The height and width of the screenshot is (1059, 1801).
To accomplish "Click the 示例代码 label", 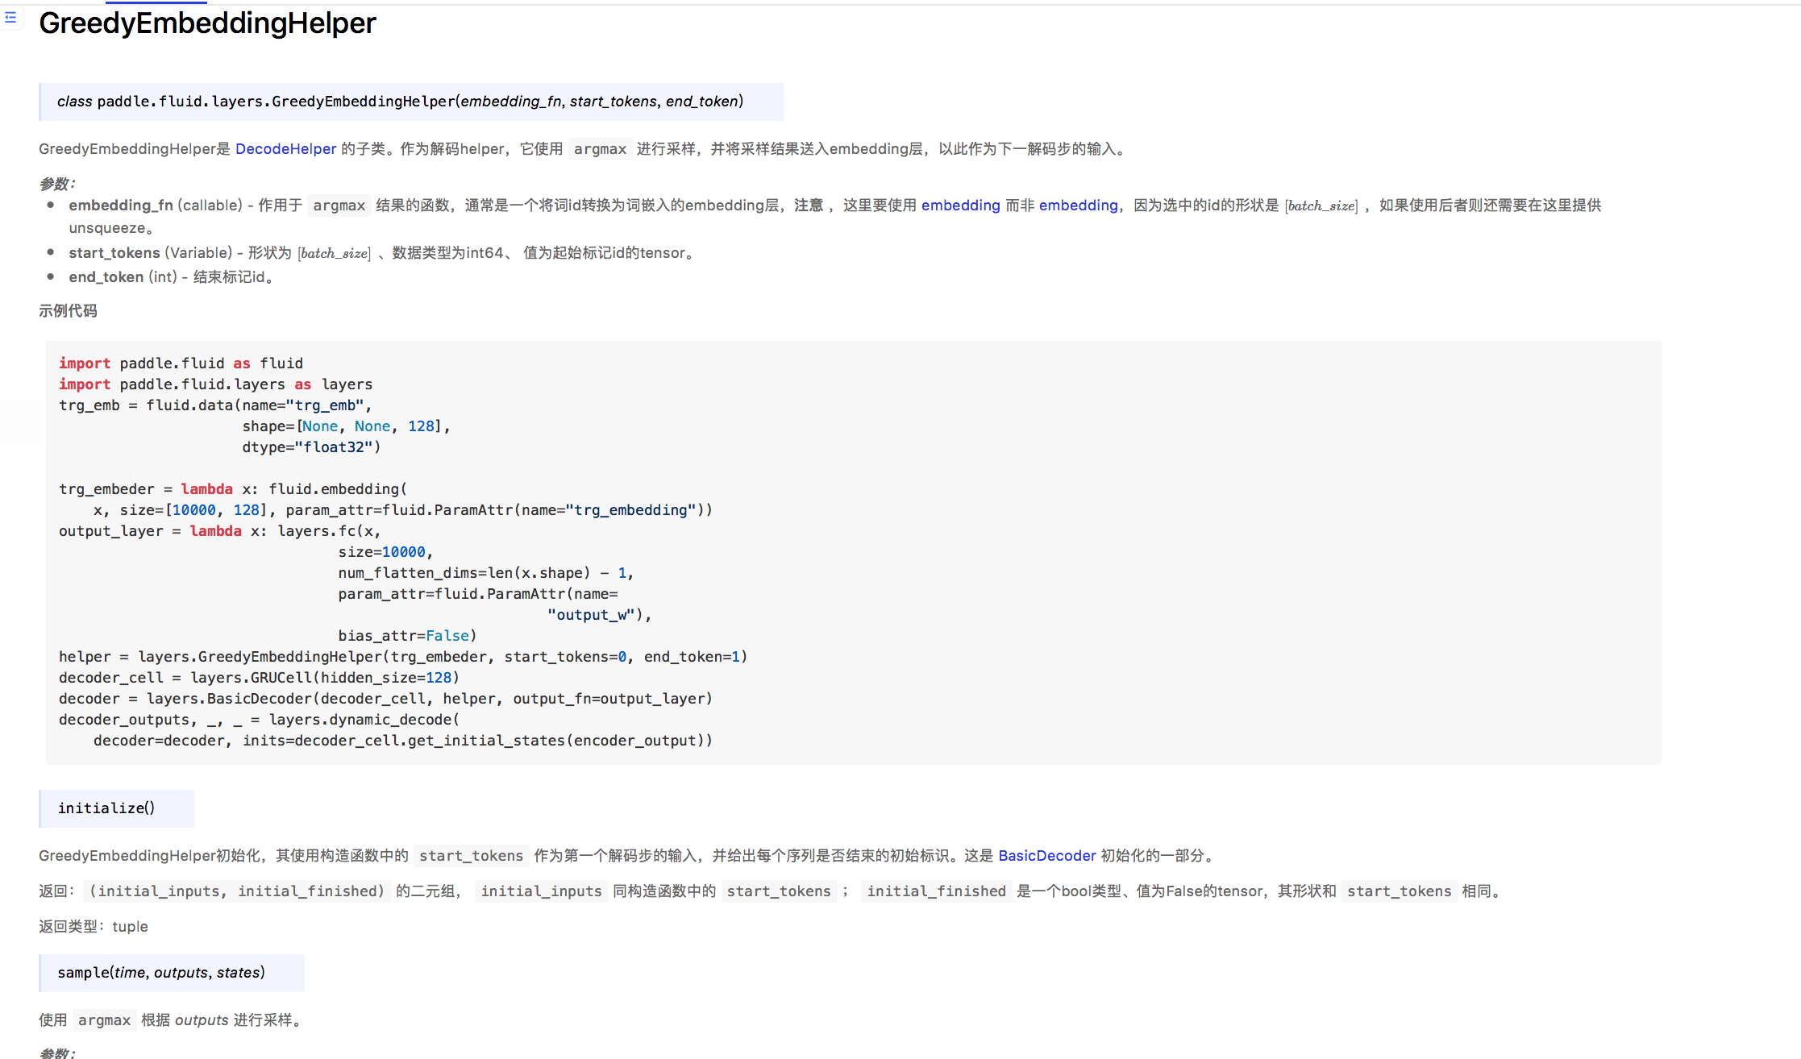I will (x=68, y=311).
